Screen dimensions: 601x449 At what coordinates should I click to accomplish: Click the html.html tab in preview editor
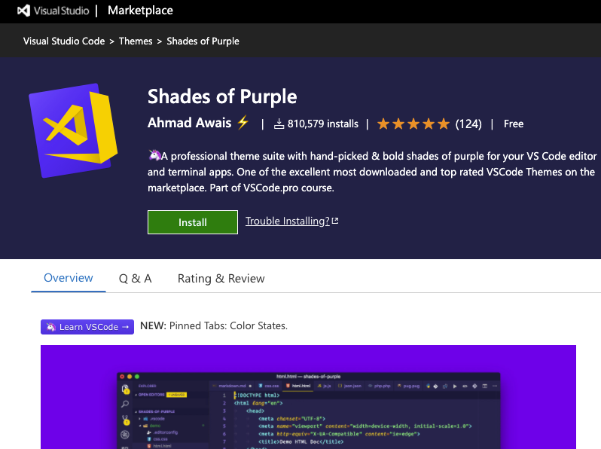click(x=298, y=386)
